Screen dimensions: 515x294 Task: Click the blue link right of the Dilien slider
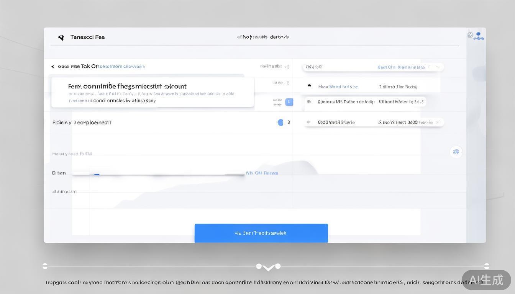pos(262,173)
